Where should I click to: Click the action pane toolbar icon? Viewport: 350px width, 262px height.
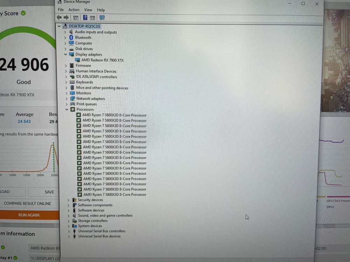(x=93, y=18)
